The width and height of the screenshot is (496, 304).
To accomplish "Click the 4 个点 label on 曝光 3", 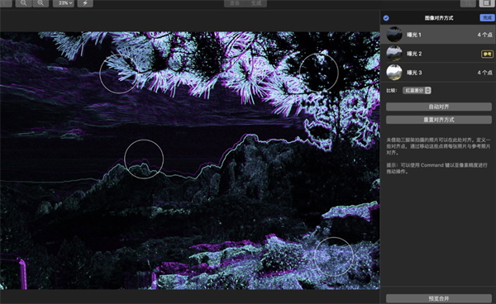I will pos(484,73).
